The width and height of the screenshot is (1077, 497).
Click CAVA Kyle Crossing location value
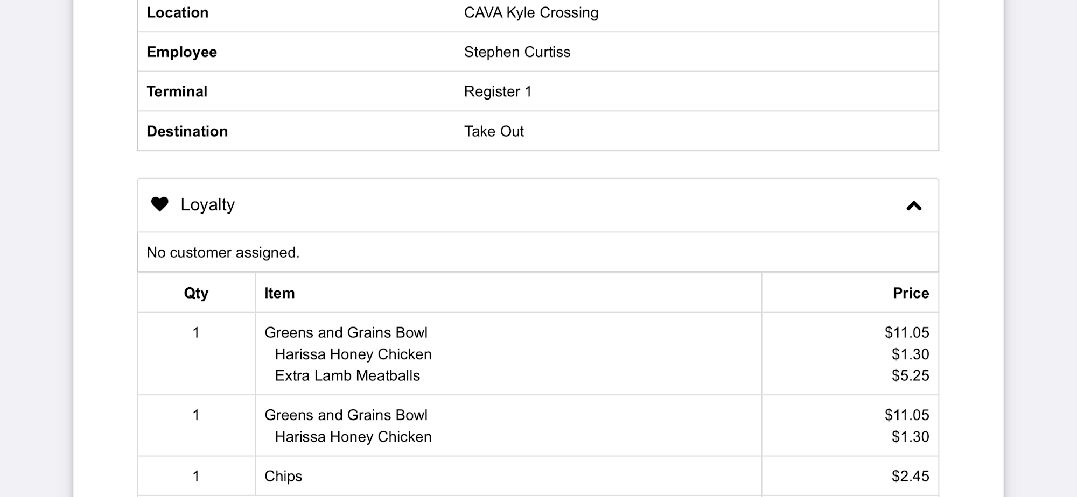tap(531, 12)
